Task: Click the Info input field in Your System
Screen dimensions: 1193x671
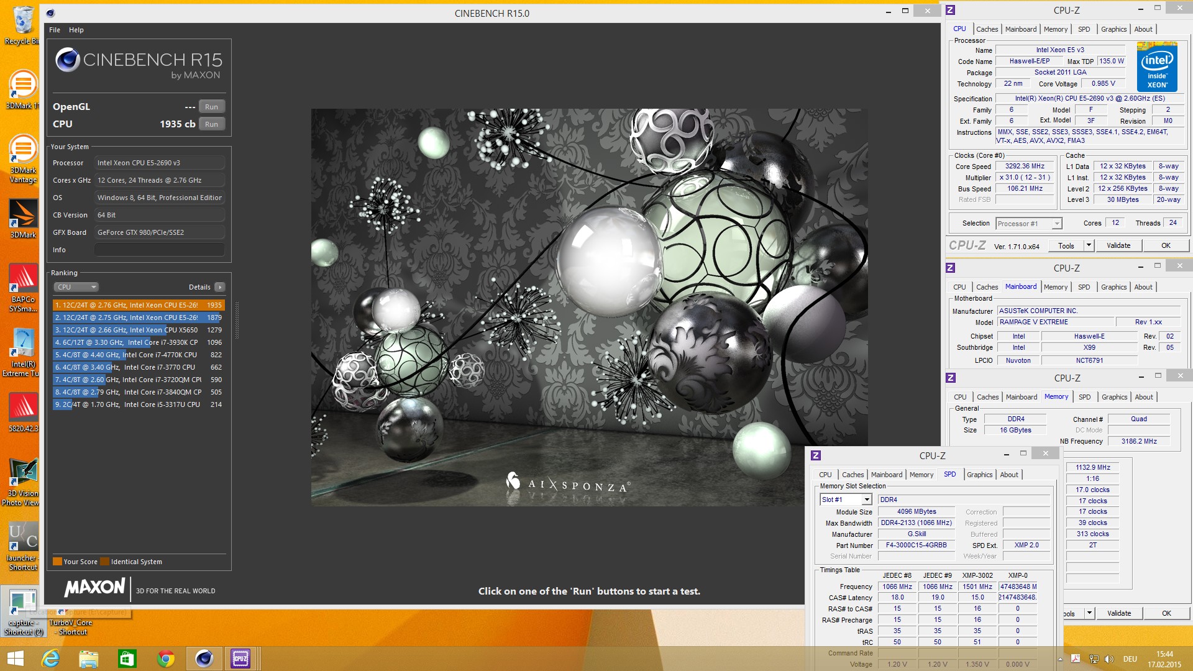Action: 159,250
